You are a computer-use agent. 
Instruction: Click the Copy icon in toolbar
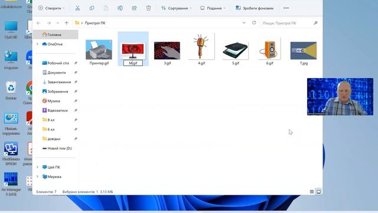point(92,8)
